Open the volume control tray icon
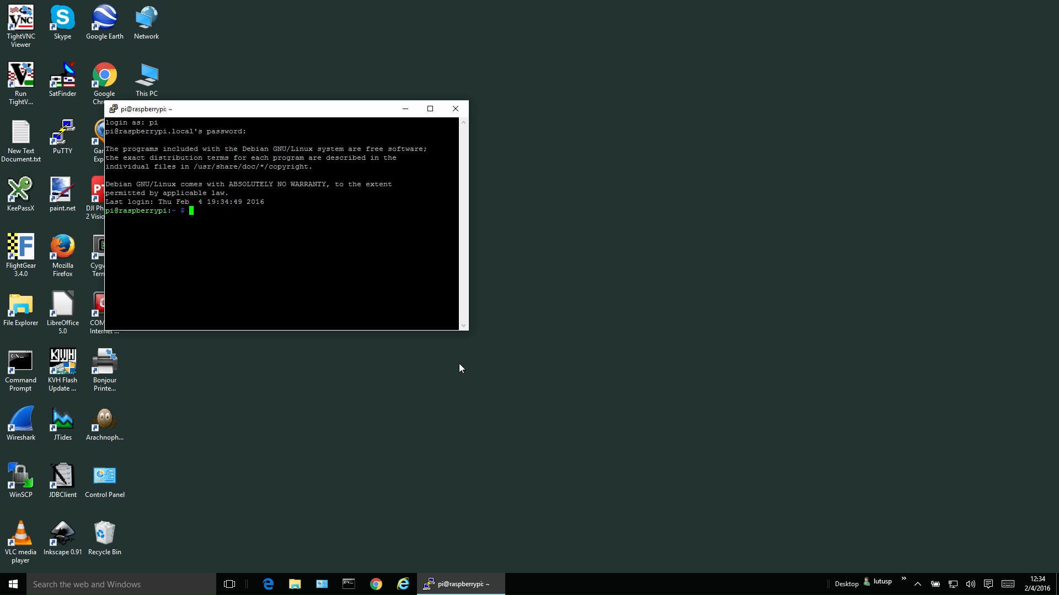 coord(971,584)
